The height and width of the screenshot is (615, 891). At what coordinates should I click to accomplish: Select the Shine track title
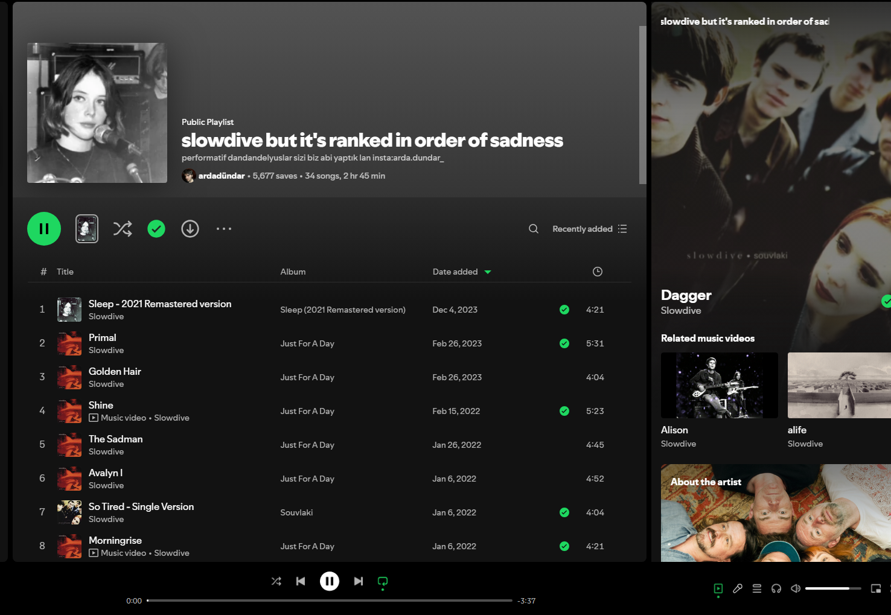[101, 405]
